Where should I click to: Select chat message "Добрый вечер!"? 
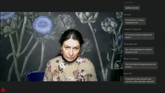pyautogui.click(x=132, y=8)
